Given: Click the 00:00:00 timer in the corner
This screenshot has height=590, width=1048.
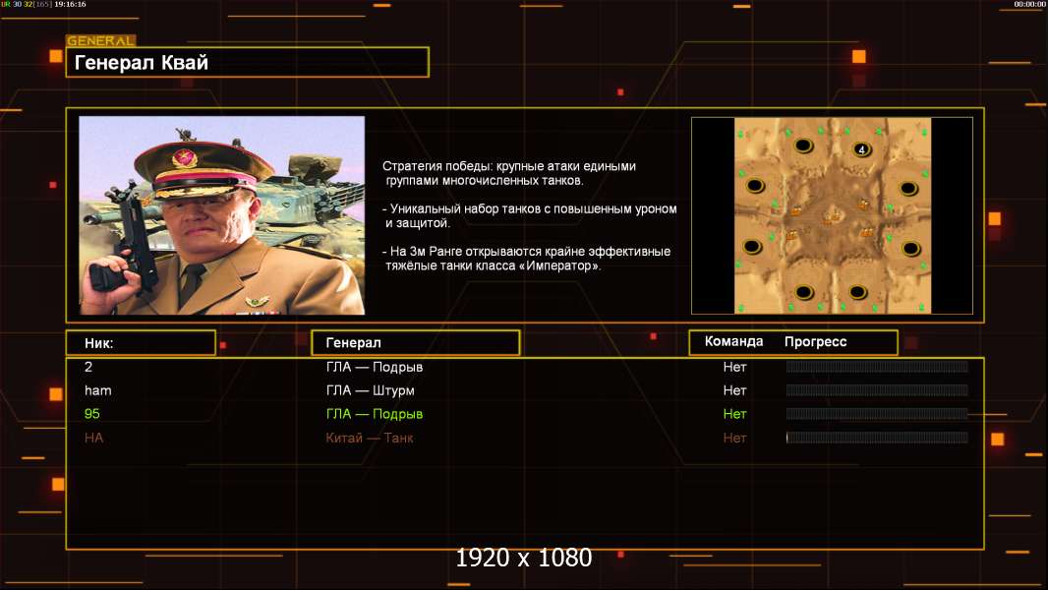Looking at the screenshot, I should point(1029,4).
